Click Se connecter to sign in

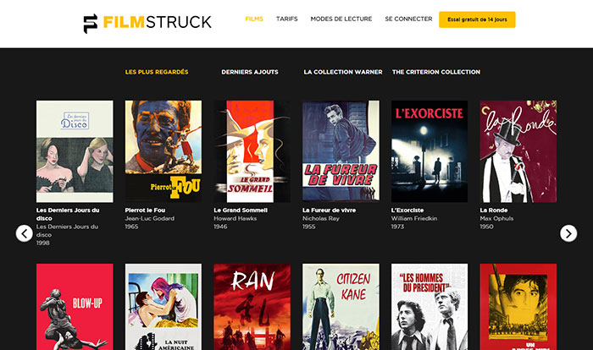tap(408, 19)
